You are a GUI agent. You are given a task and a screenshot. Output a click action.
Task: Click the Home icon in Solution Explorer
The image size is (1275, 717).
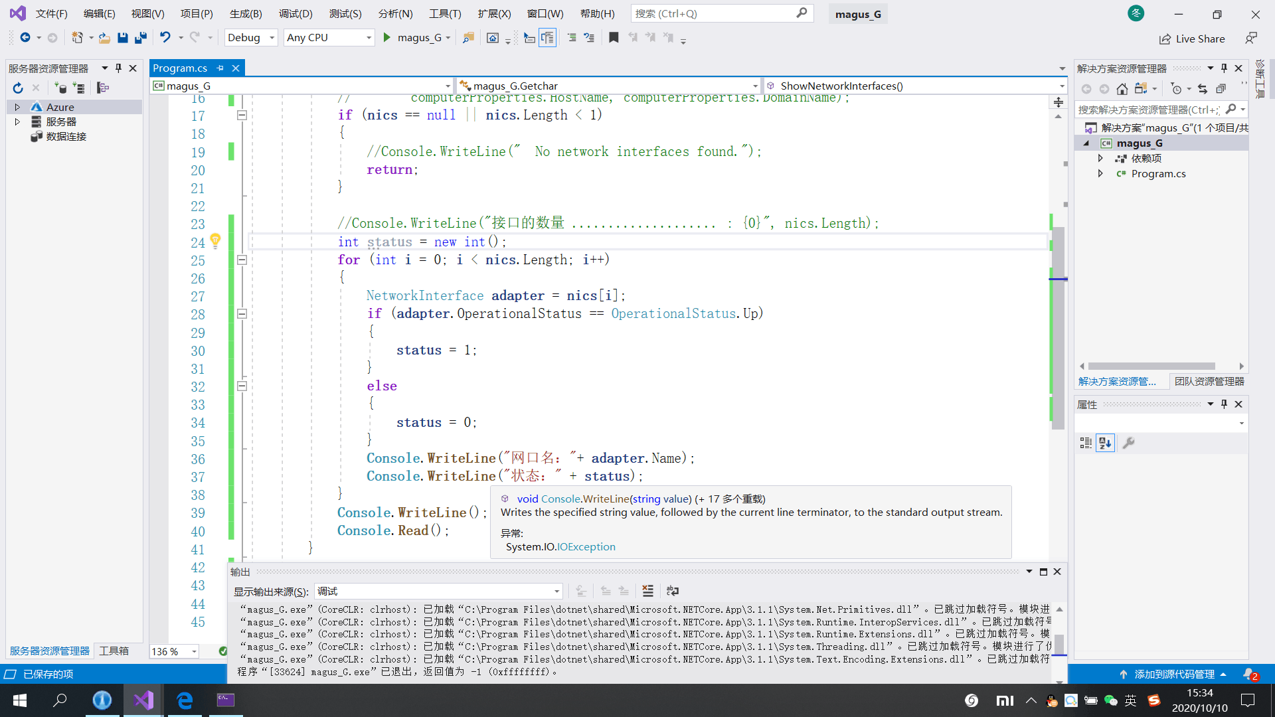(1122, 88)
